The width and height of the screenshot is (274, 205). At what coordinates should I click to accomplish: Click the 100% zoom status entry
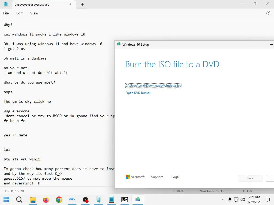point(180,191)
